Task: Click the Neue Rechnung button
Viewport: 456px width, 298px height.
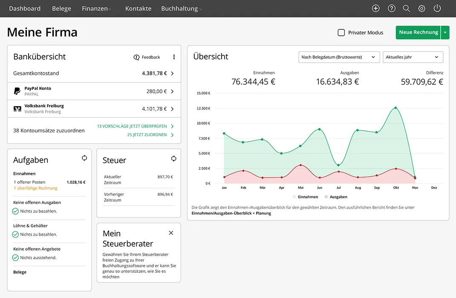Action: point(418,32)
